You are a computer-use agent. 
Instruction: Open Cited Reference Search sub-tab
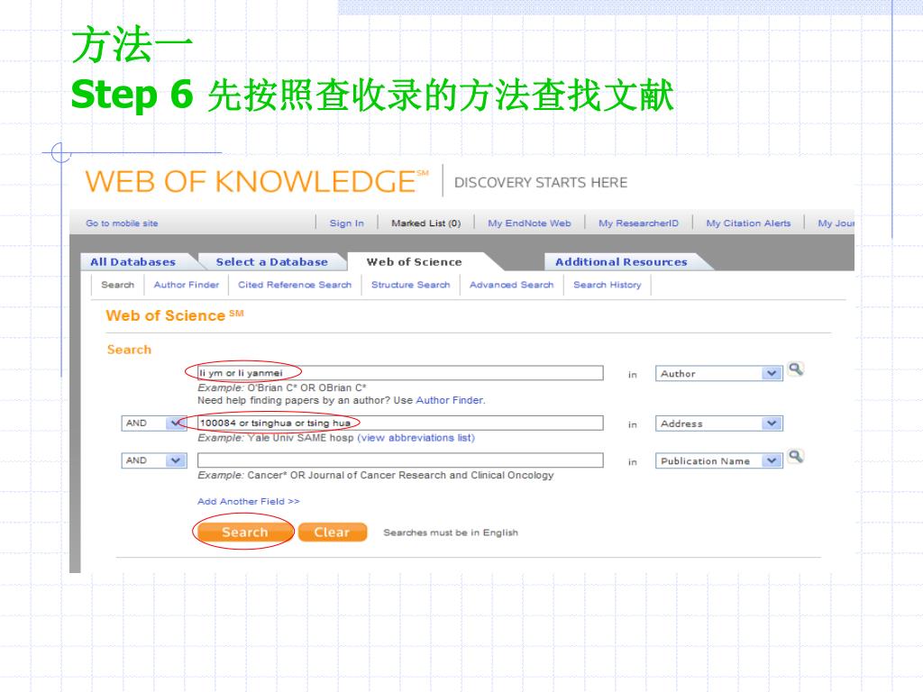[x=295, y=285]
